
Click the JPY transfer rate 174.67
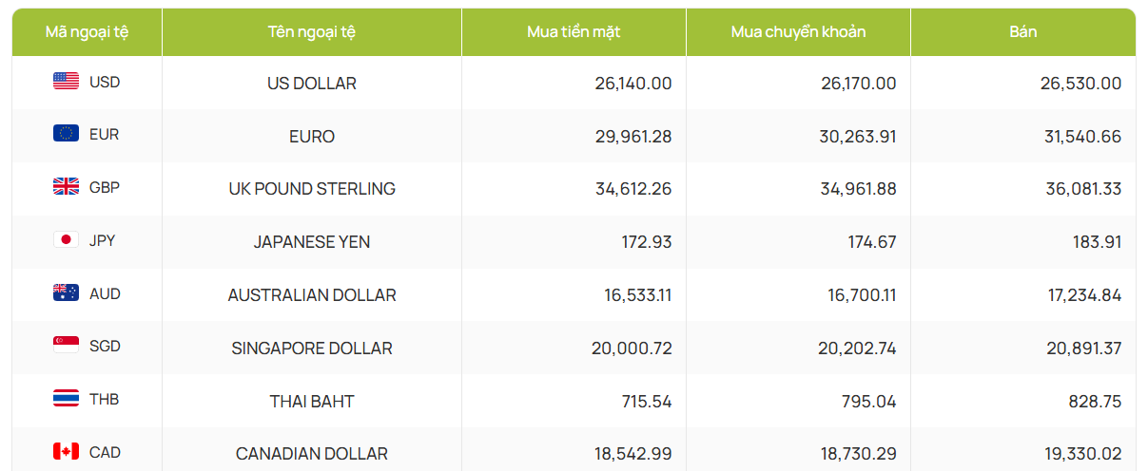[872, 242]
